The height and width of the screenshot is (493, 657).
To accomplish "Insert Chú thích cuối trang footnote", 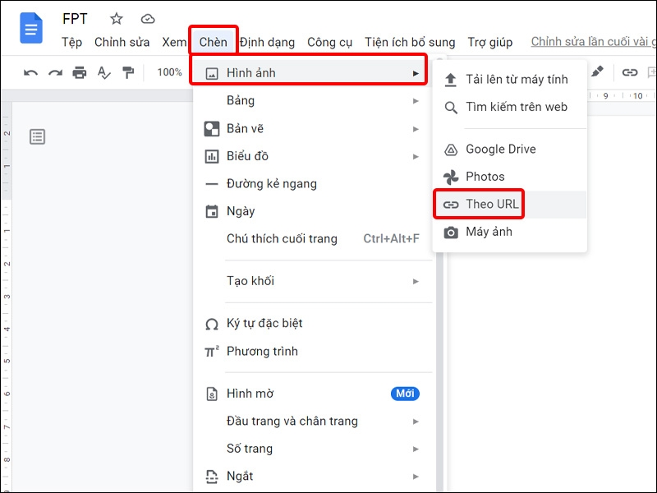I will [x=313, y=239].
